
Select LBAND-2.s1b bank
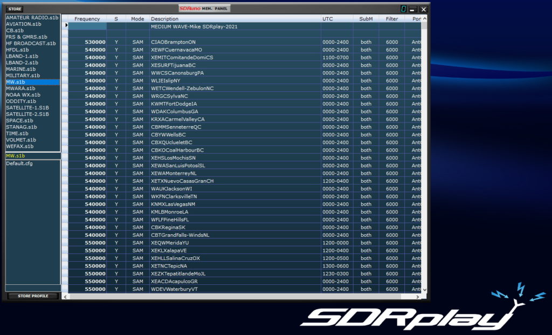pyautogui.click(x=32, y=63)
